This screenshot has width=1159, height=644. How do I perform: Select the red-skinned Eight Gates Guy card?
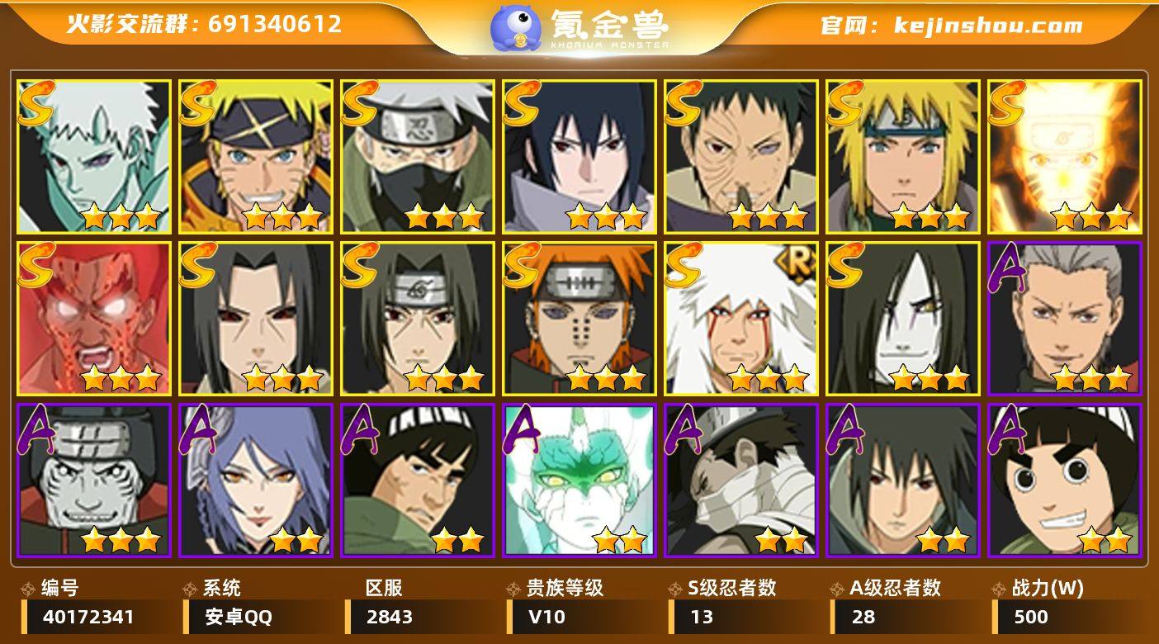(x=94, y=319)
